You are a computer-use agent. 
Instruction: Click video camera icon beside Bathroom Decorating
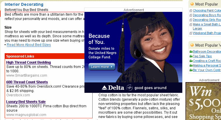(191, 52)
